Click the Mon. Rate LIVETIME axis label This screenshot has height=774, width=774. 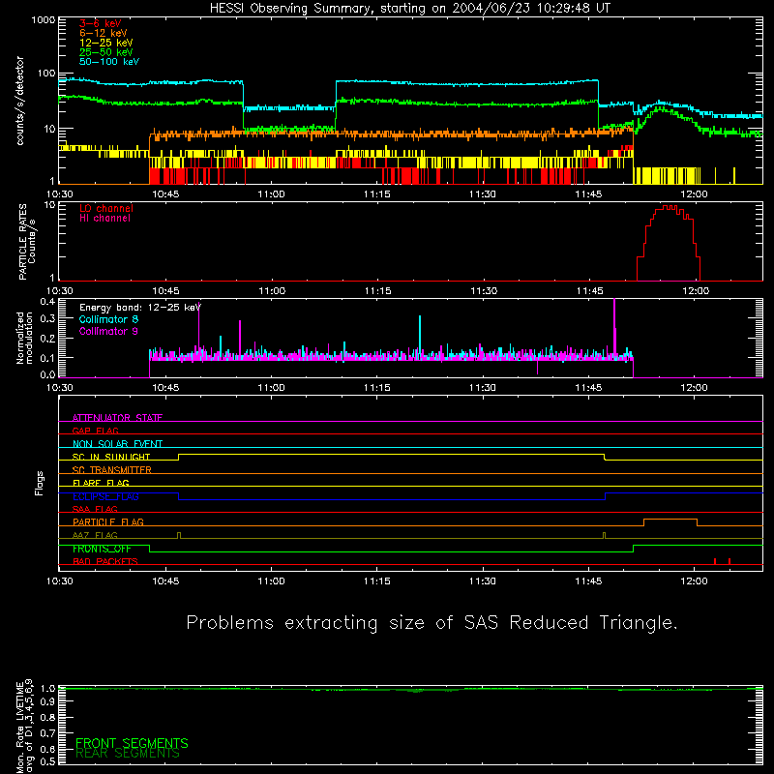pyautogui.click(x=25, y=726)
